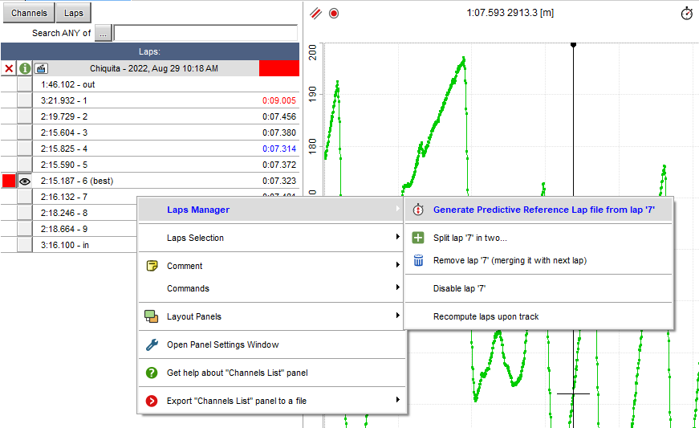Open the green info icon for Chiquita session
Screen dimensions: 699x428
click(x=25, y=69)
